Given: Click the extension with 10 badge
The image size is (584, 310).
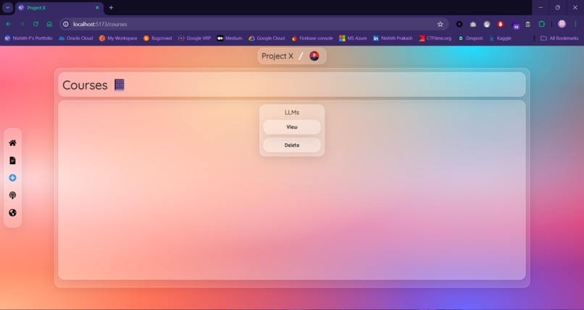Looking at the screenshot, I should (515, 25).
